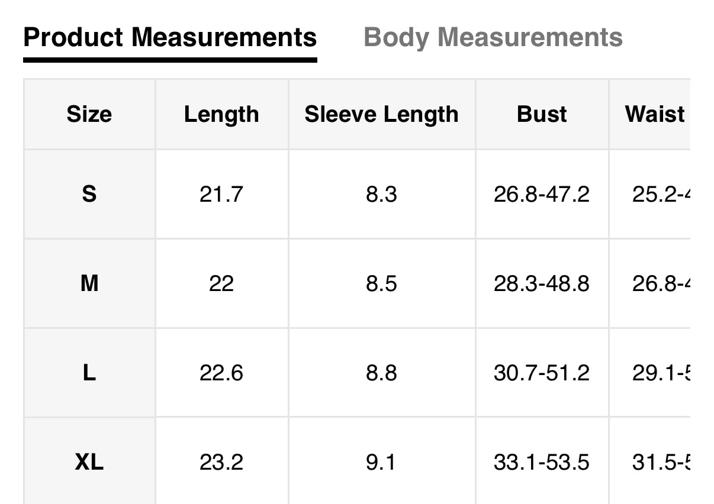This screenshot has height=504, width=714.
Task: Click the 8.5 sleeve length cell
Action: point(381,284)
